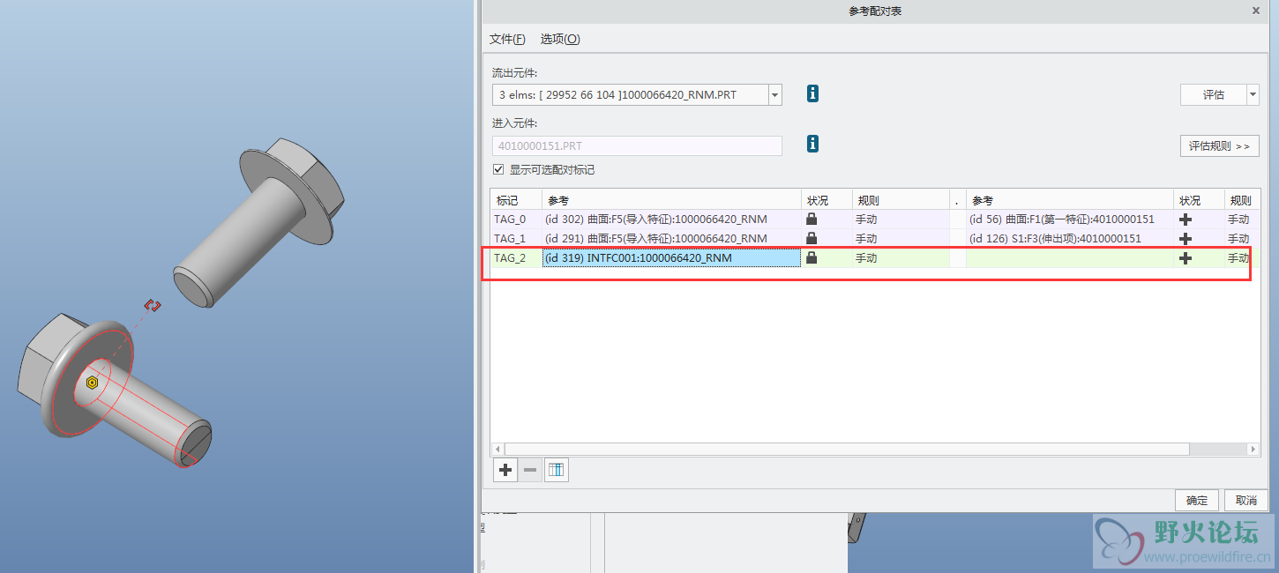Viewport: 1279px width, 573px height.
Task: Click left 手动 rule cell in TAG_0 row
Action: tap(901, 220)
